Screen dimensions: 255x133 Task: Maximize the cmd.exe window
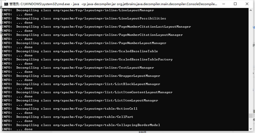pos(235,4)
